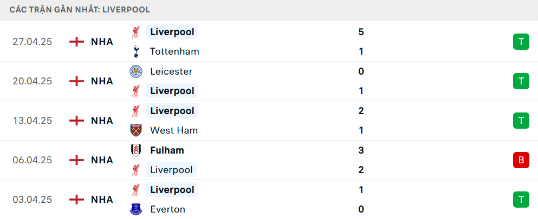Select the 13.04.25 match date

point(33,121)
